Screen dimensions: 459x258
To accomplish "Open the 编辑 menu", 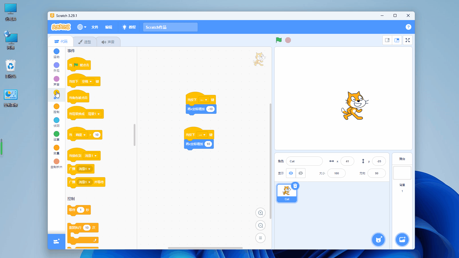I will click(x=108, y=27).
